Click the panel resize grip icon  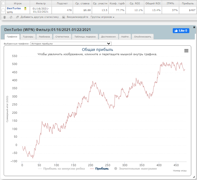(x=194, y=177)
